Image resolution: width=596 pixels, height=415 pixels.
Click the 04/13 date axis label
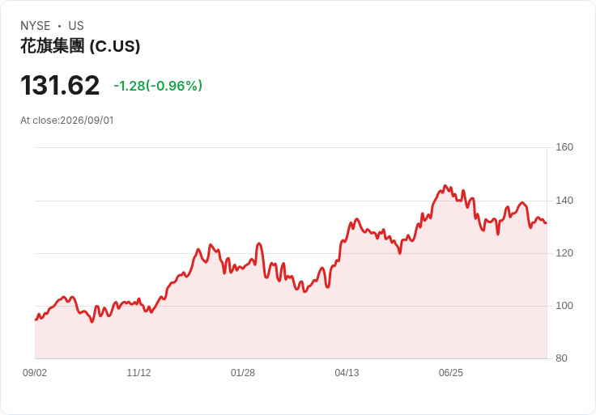pyautogui.click(x=347, y=373)
